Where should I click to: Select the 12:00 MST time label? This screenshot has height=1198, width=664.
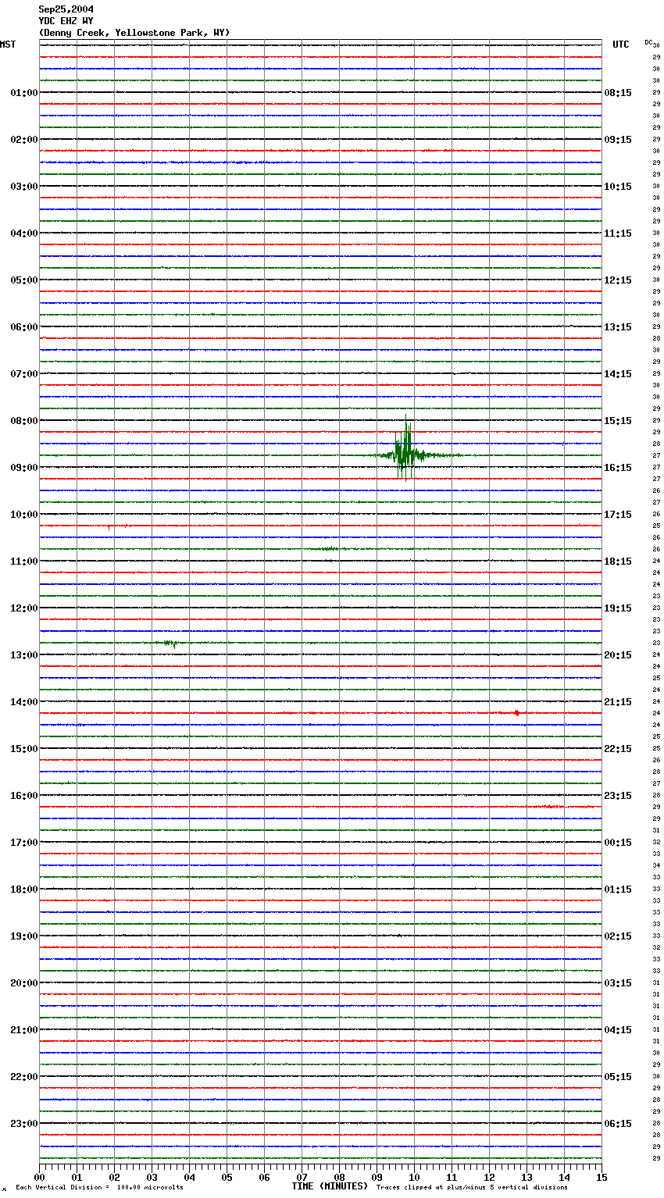click(24, 608)
